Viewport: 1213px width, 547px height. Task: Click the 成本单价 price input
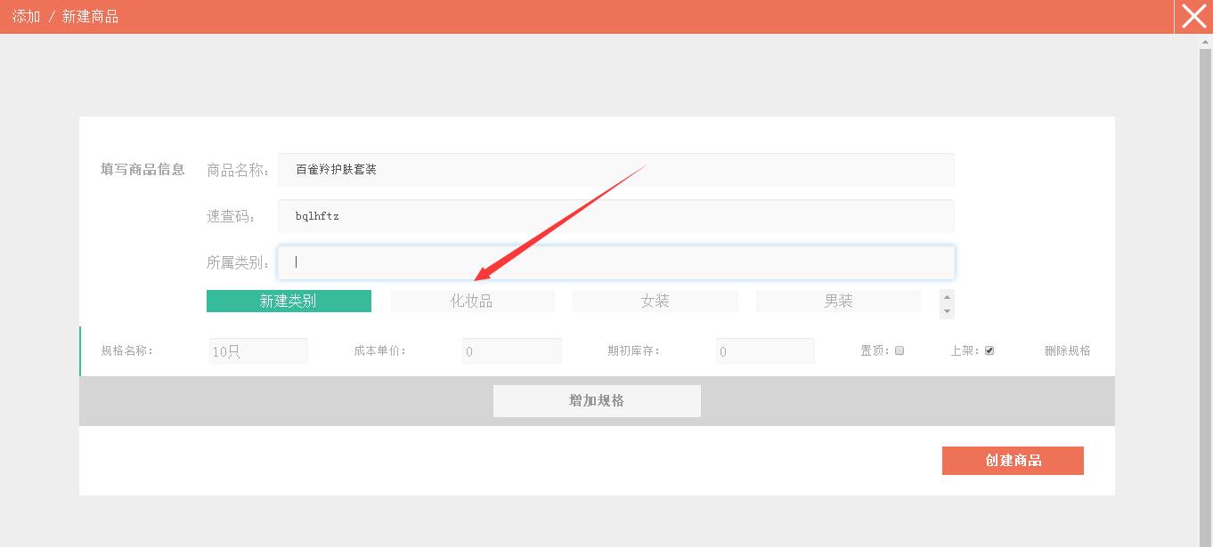511,350
